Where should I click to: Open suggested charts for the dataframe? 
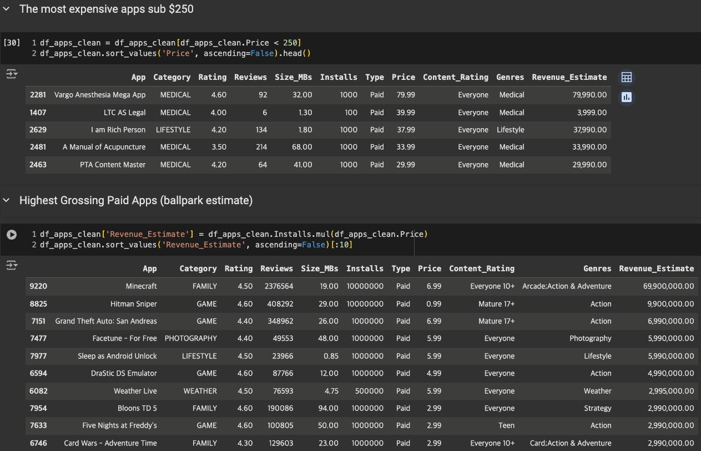[627, 97]
